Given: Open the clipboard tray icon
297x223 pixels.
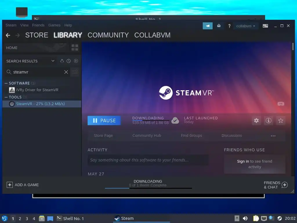Looking at the screenshot, I should click(x=256, y=218).
